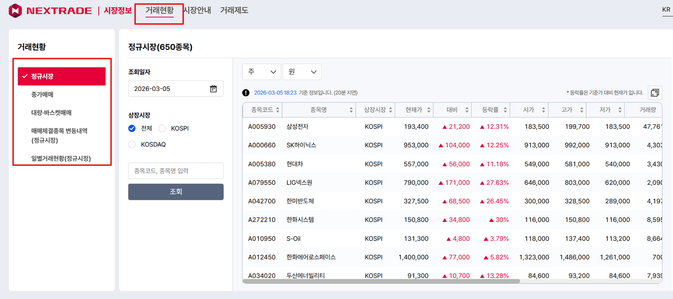673x299 pixels.
Task: Click stock code A012450
Action: point(262,257)
